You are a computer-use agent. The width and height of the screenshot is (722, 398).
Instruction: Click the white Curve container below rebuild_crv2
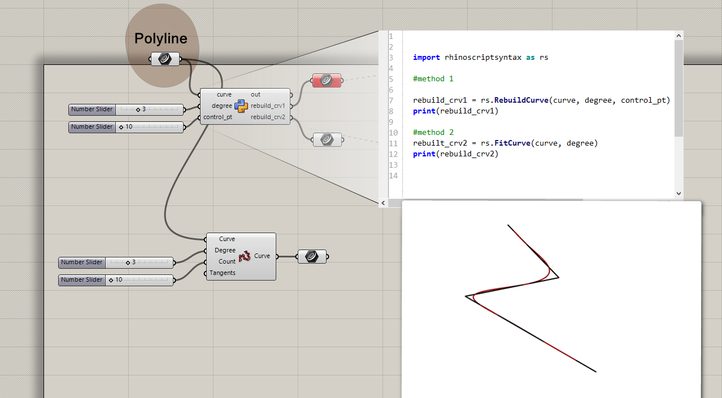point(327,139)
